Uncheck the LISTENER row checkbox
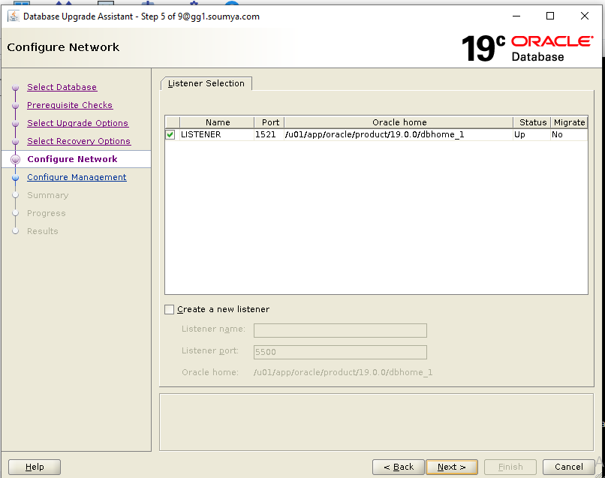This screenshot has width=605, height=478. point(170,134)
